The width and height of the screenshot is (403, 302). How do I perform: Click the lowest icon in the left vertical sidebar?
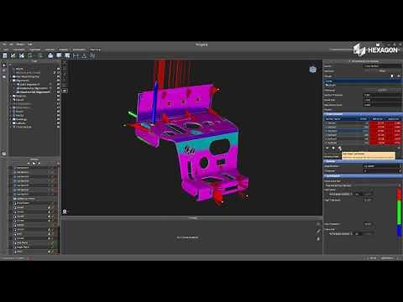tap(4, 154)
